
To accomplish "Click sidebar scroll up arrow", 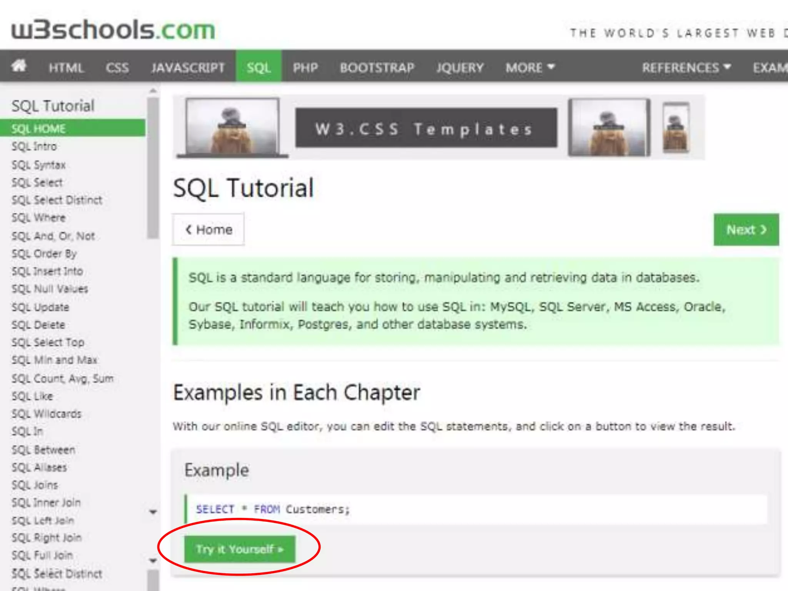I will pos(153,91).
